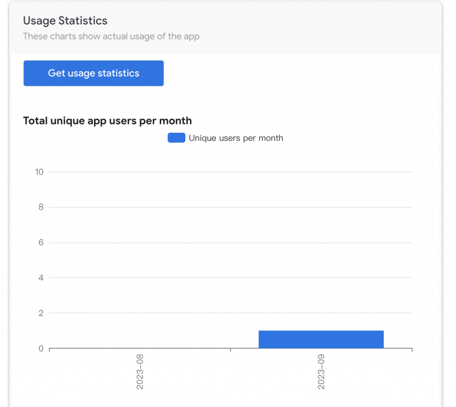This screenshot has height=407, width=456.
Task: Click the subtitle about actual app usage
Action: coord(111,36)
